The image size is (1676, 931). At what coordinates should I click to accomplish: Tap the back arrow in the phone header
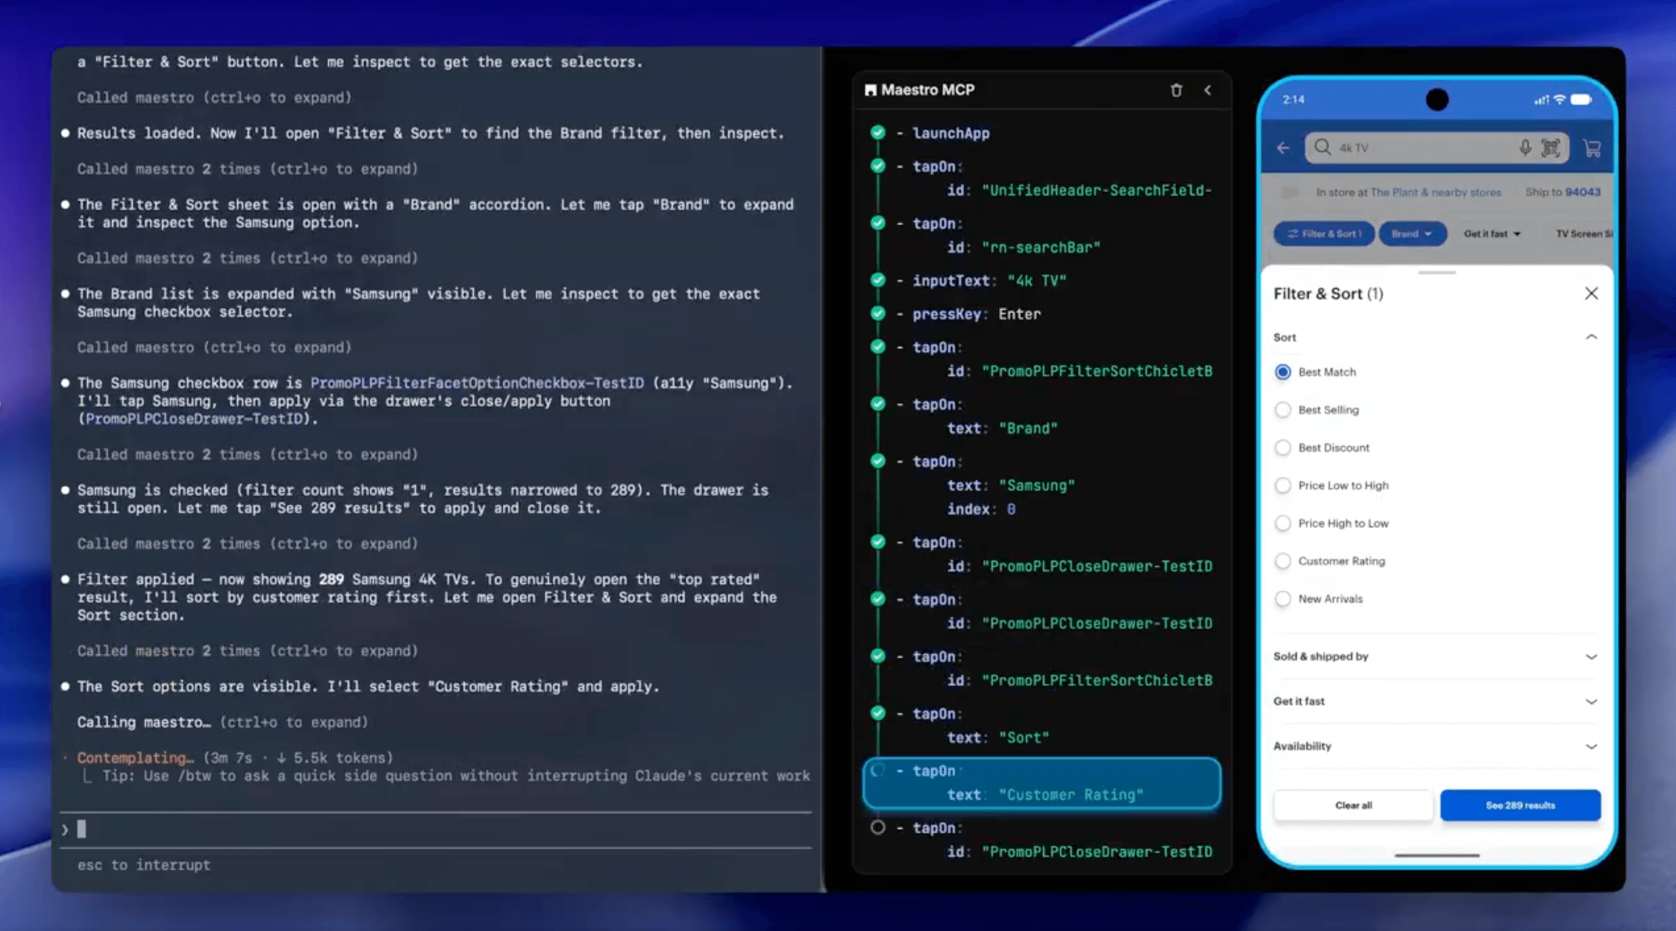pos(1282,148)
